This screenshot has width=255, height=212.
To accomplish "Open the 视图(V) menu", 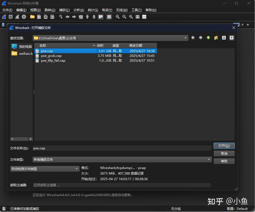I will tap(35, 10).
